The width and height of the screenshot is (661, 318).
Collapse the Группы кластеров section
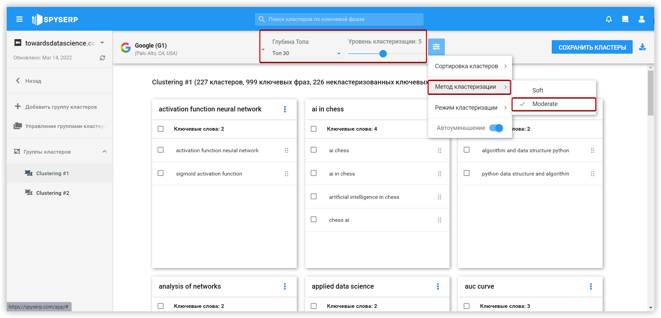[x=105, y=152]
